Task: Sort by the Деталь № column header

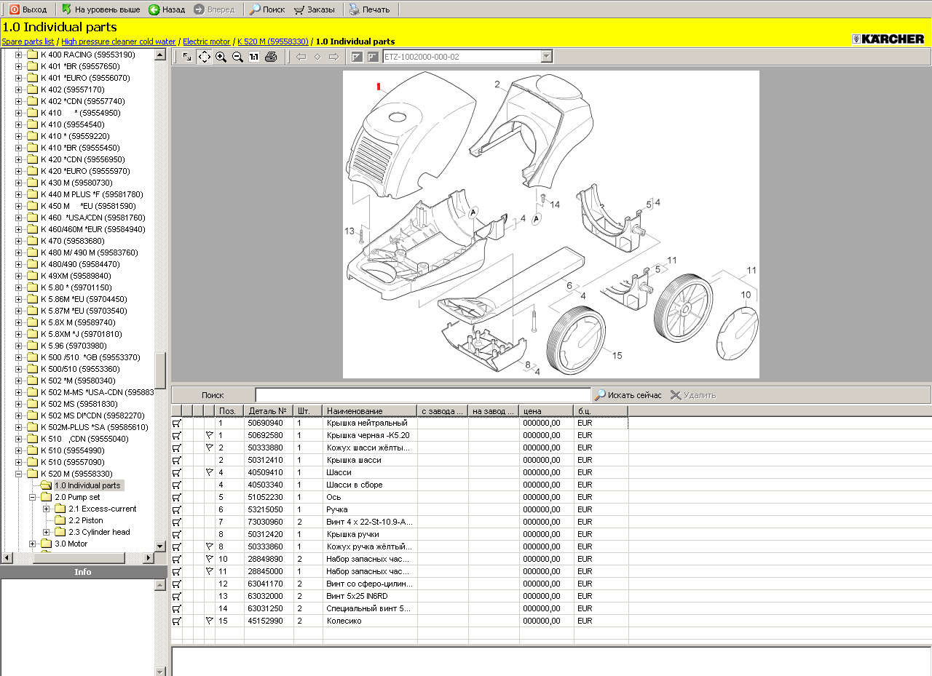Action: pos(268,411)
